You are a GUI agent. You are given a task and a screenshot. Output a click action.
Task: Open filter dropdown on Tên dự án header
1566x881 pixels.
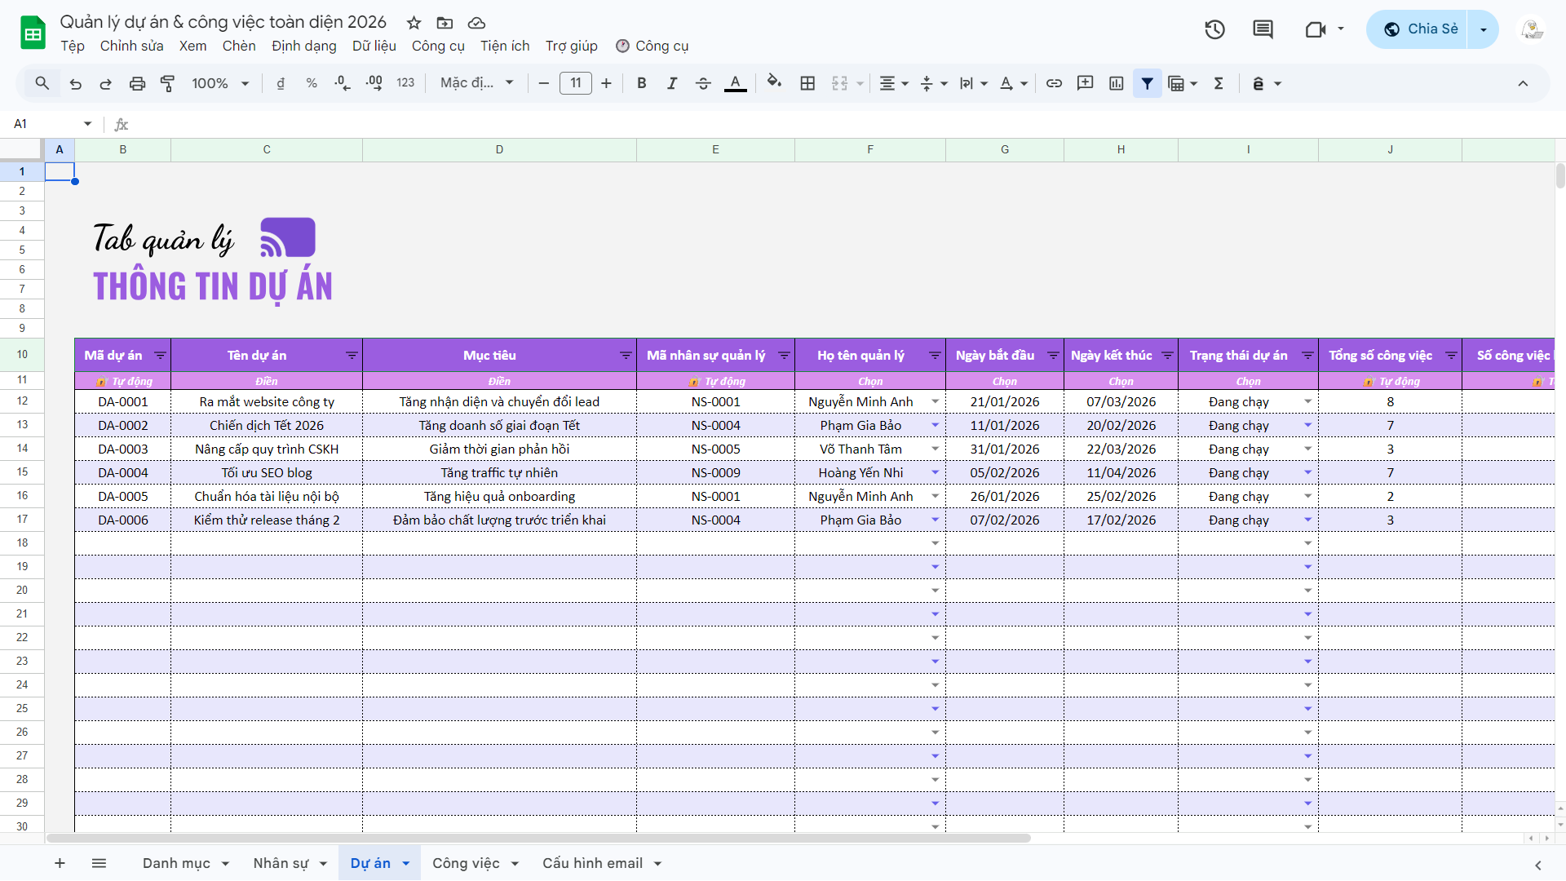pos(352,356)
